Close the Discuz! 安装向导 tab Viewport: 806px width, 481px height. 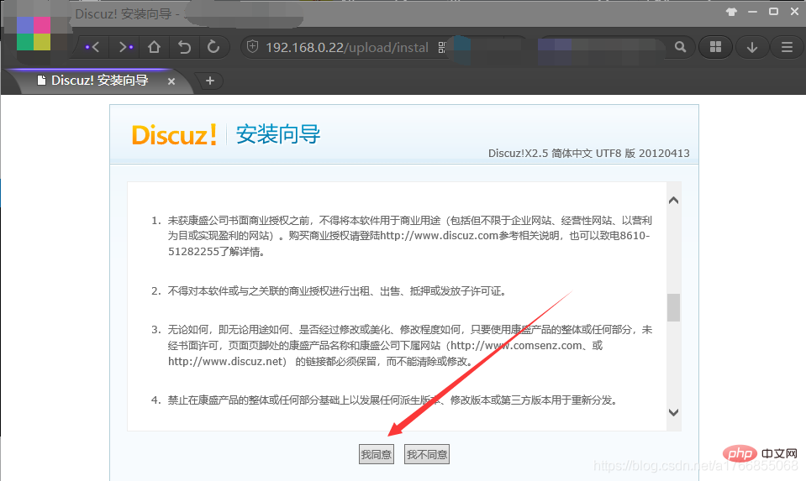[x=171, y=81]
